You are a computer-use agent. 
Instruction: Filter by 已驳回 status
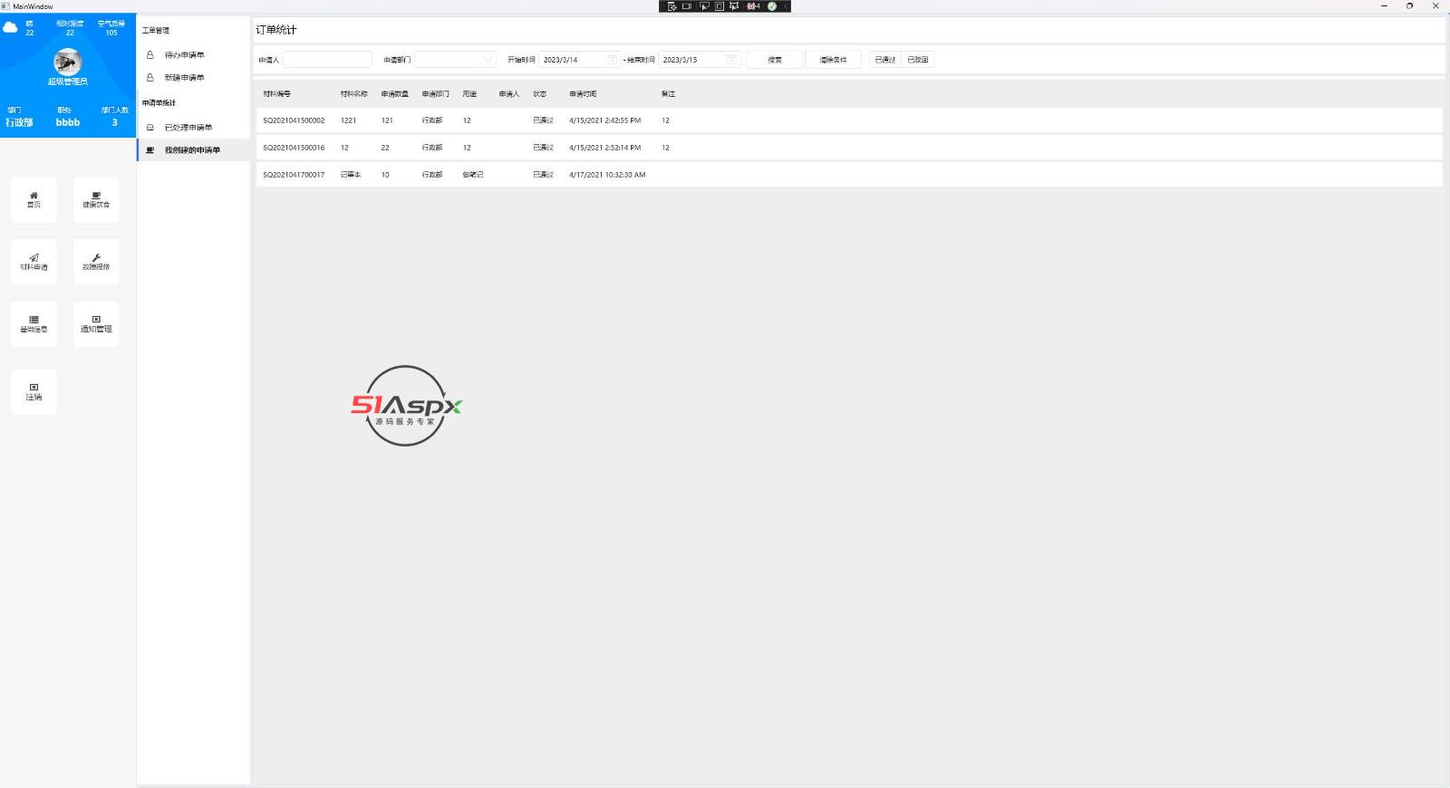click(x=918, y=60)
